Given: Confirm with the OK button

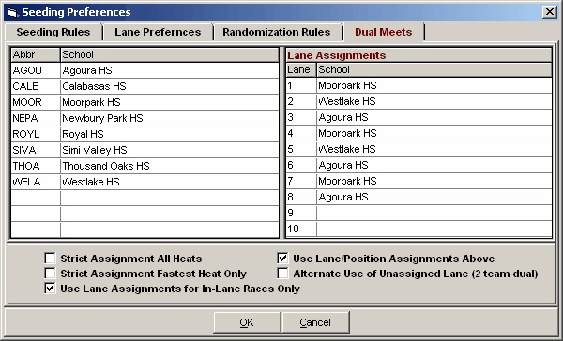Looking at the screenshot, I should pyautogui.click(x=247, y=322).
